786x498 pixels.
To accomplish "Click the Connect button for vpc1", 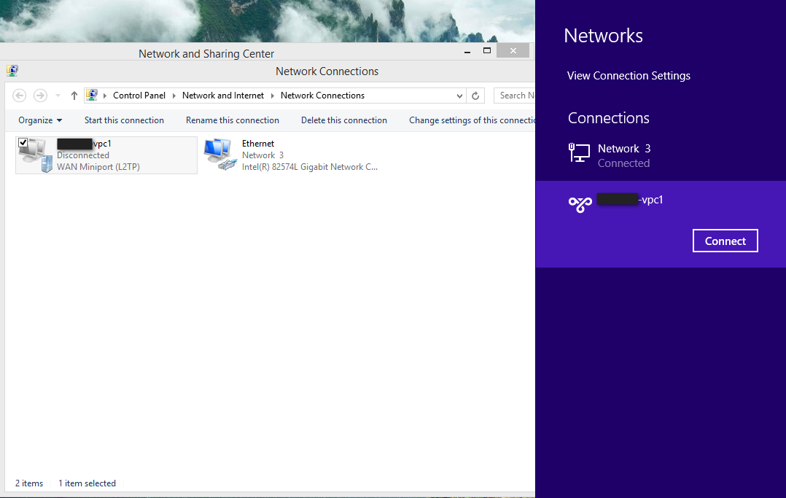I will coord(725,240).
